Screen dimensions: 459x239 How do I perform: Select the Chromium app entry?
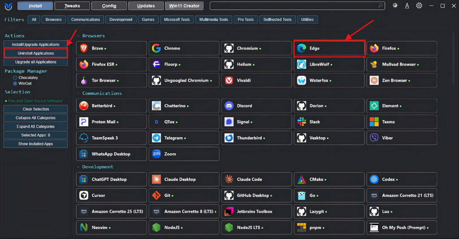click(x=256, y=48)
